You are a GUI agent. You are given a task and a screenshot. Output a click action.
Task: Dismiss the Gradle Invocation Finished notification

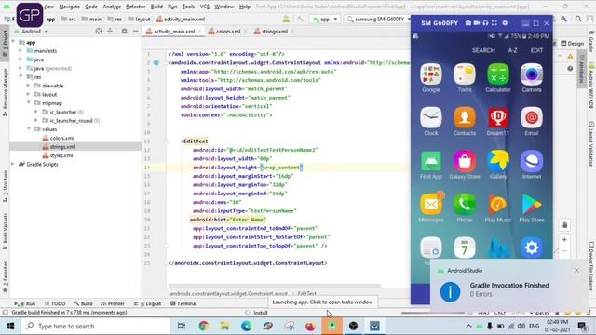coord(576,271)
